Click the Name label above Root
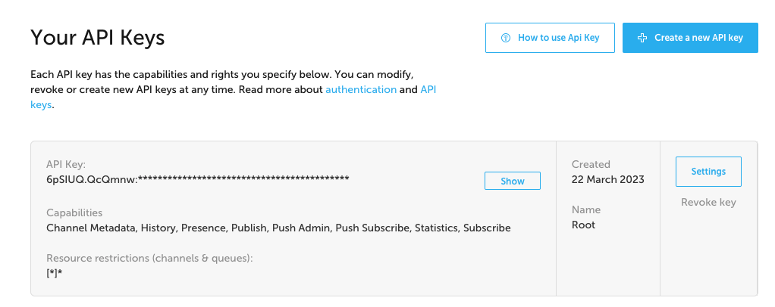This screenshot has height=307, width=775. coord(586,209)
